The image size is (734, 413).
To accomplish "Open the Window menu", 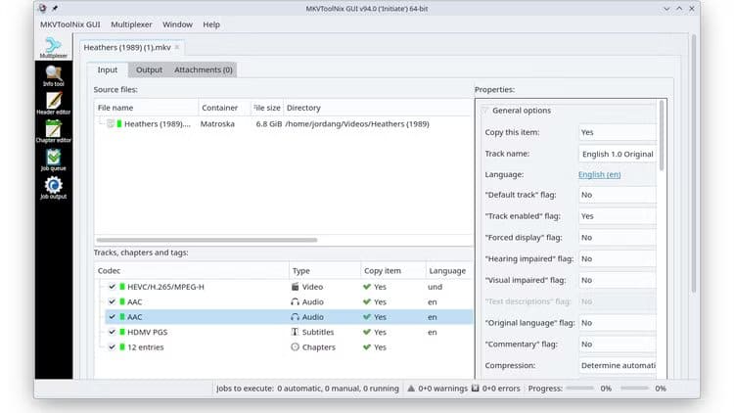I will click(x=177, y=24).
